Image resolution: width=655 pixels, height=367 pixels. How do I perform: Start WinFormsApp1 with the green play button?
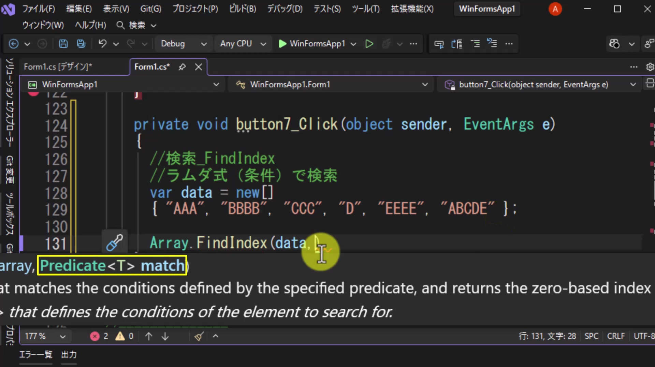click(x=312, y=44)
